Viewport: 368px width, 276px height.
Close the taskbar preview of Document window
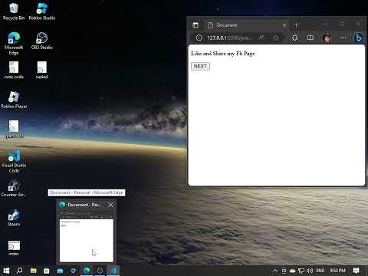point(110,205)
